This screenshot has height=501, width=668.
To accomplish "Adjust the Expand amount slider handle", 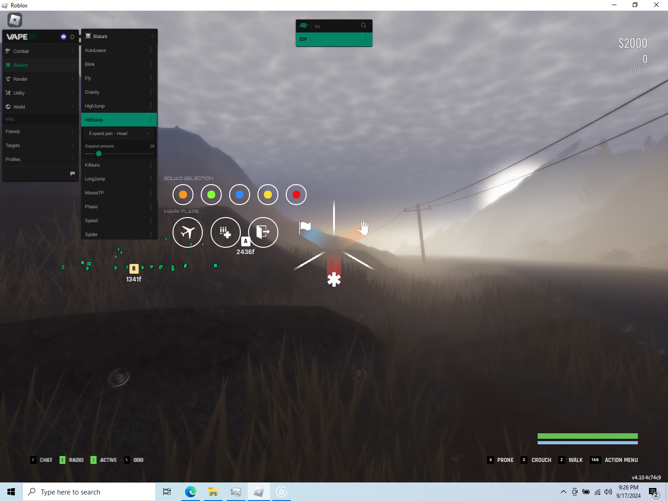I will pos(99,154).
